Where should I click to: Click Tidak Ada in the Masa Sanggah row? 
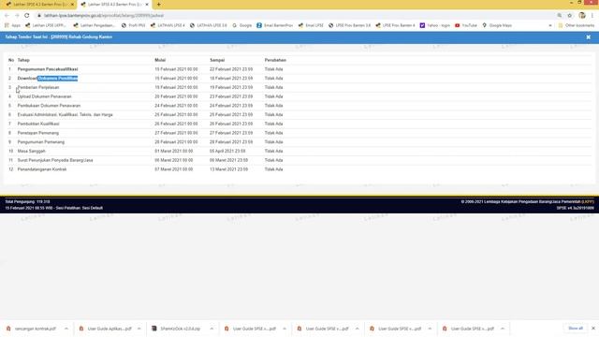point(273,152)
